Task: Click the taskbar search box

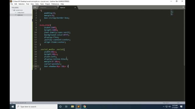Action: [x=37, y=107]
